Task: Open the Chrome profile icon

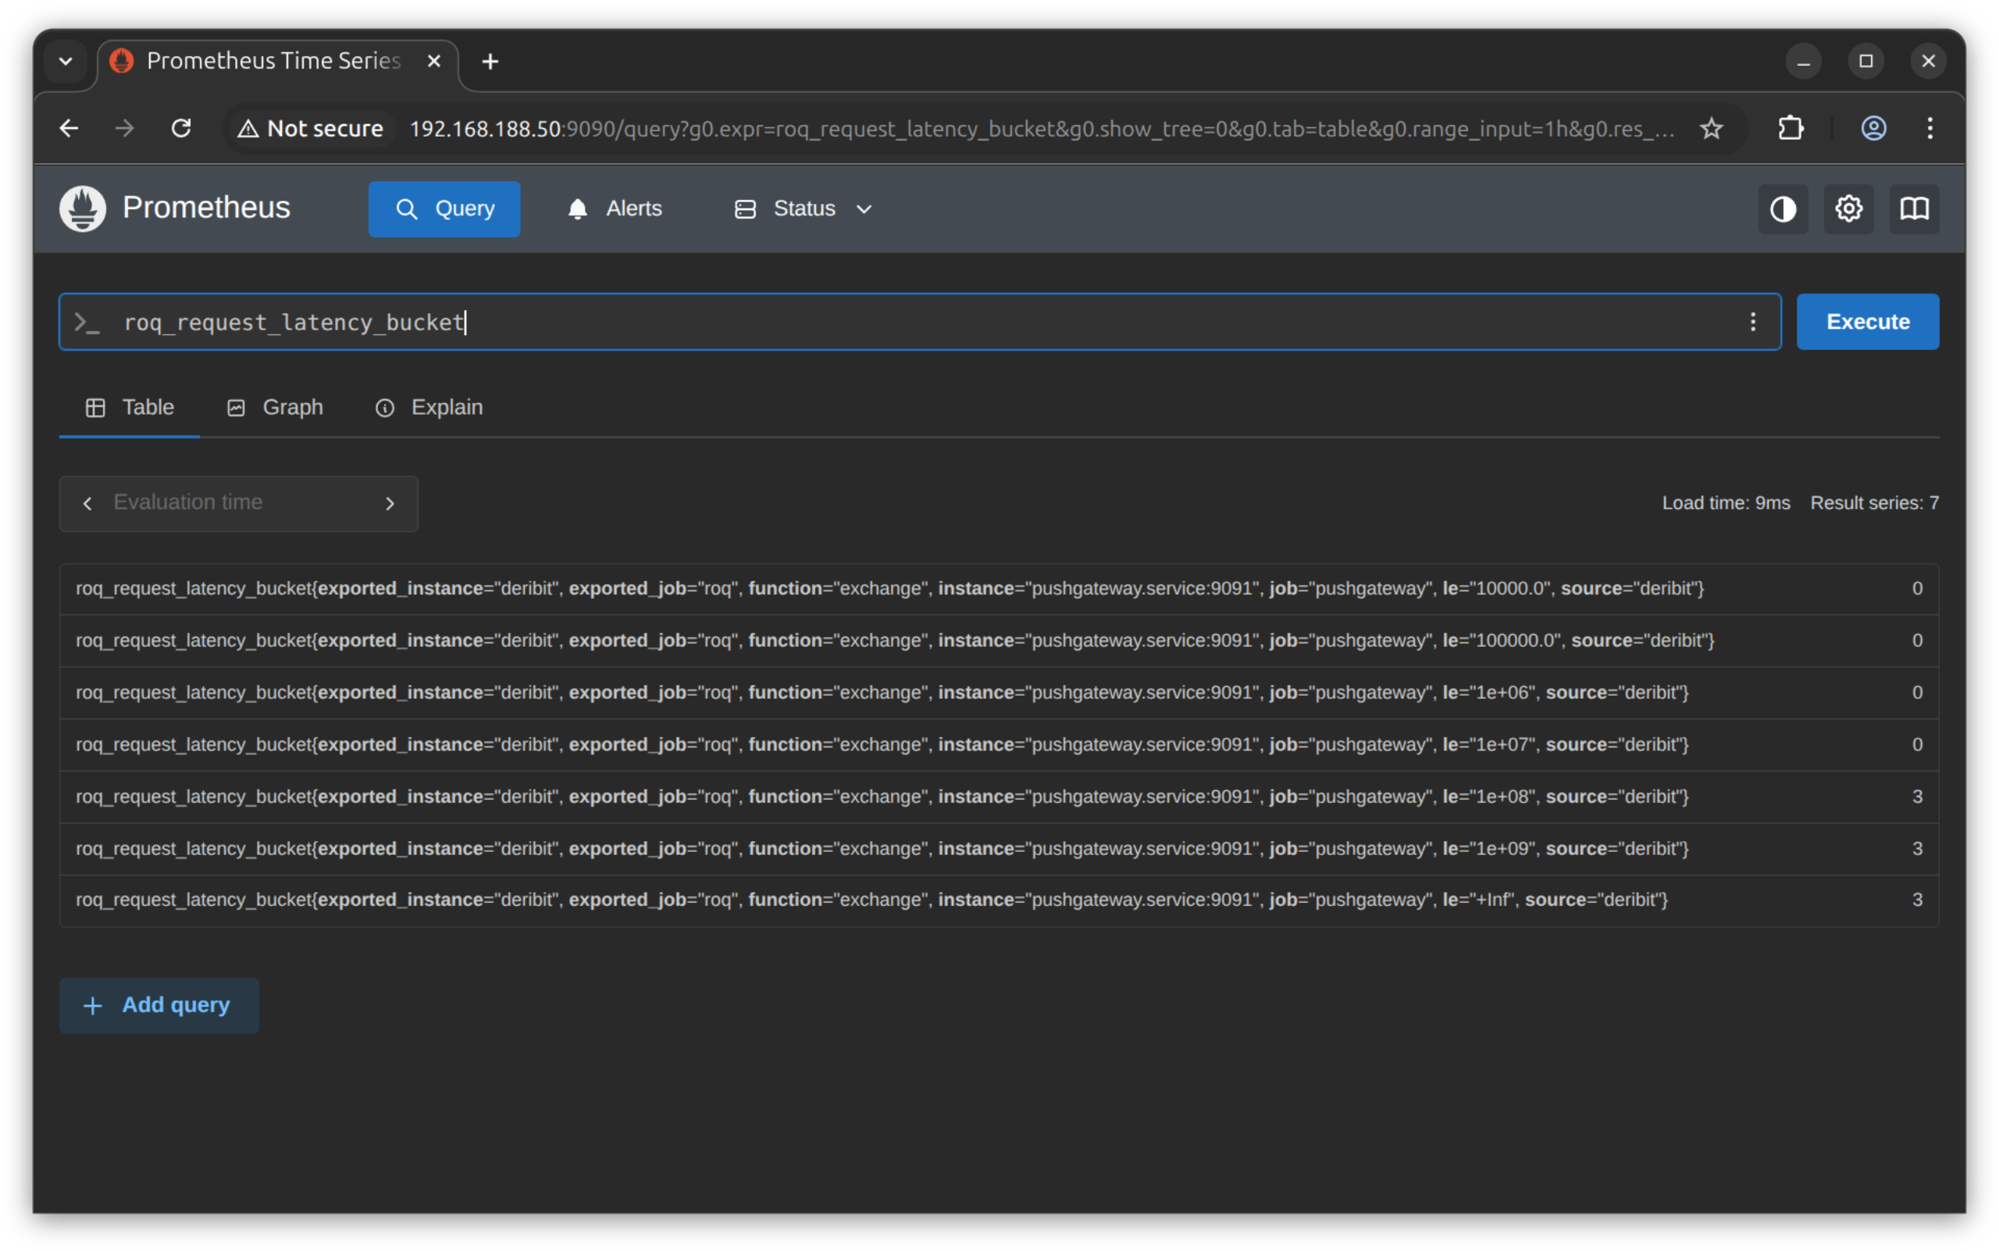Action: [1873, 128]
